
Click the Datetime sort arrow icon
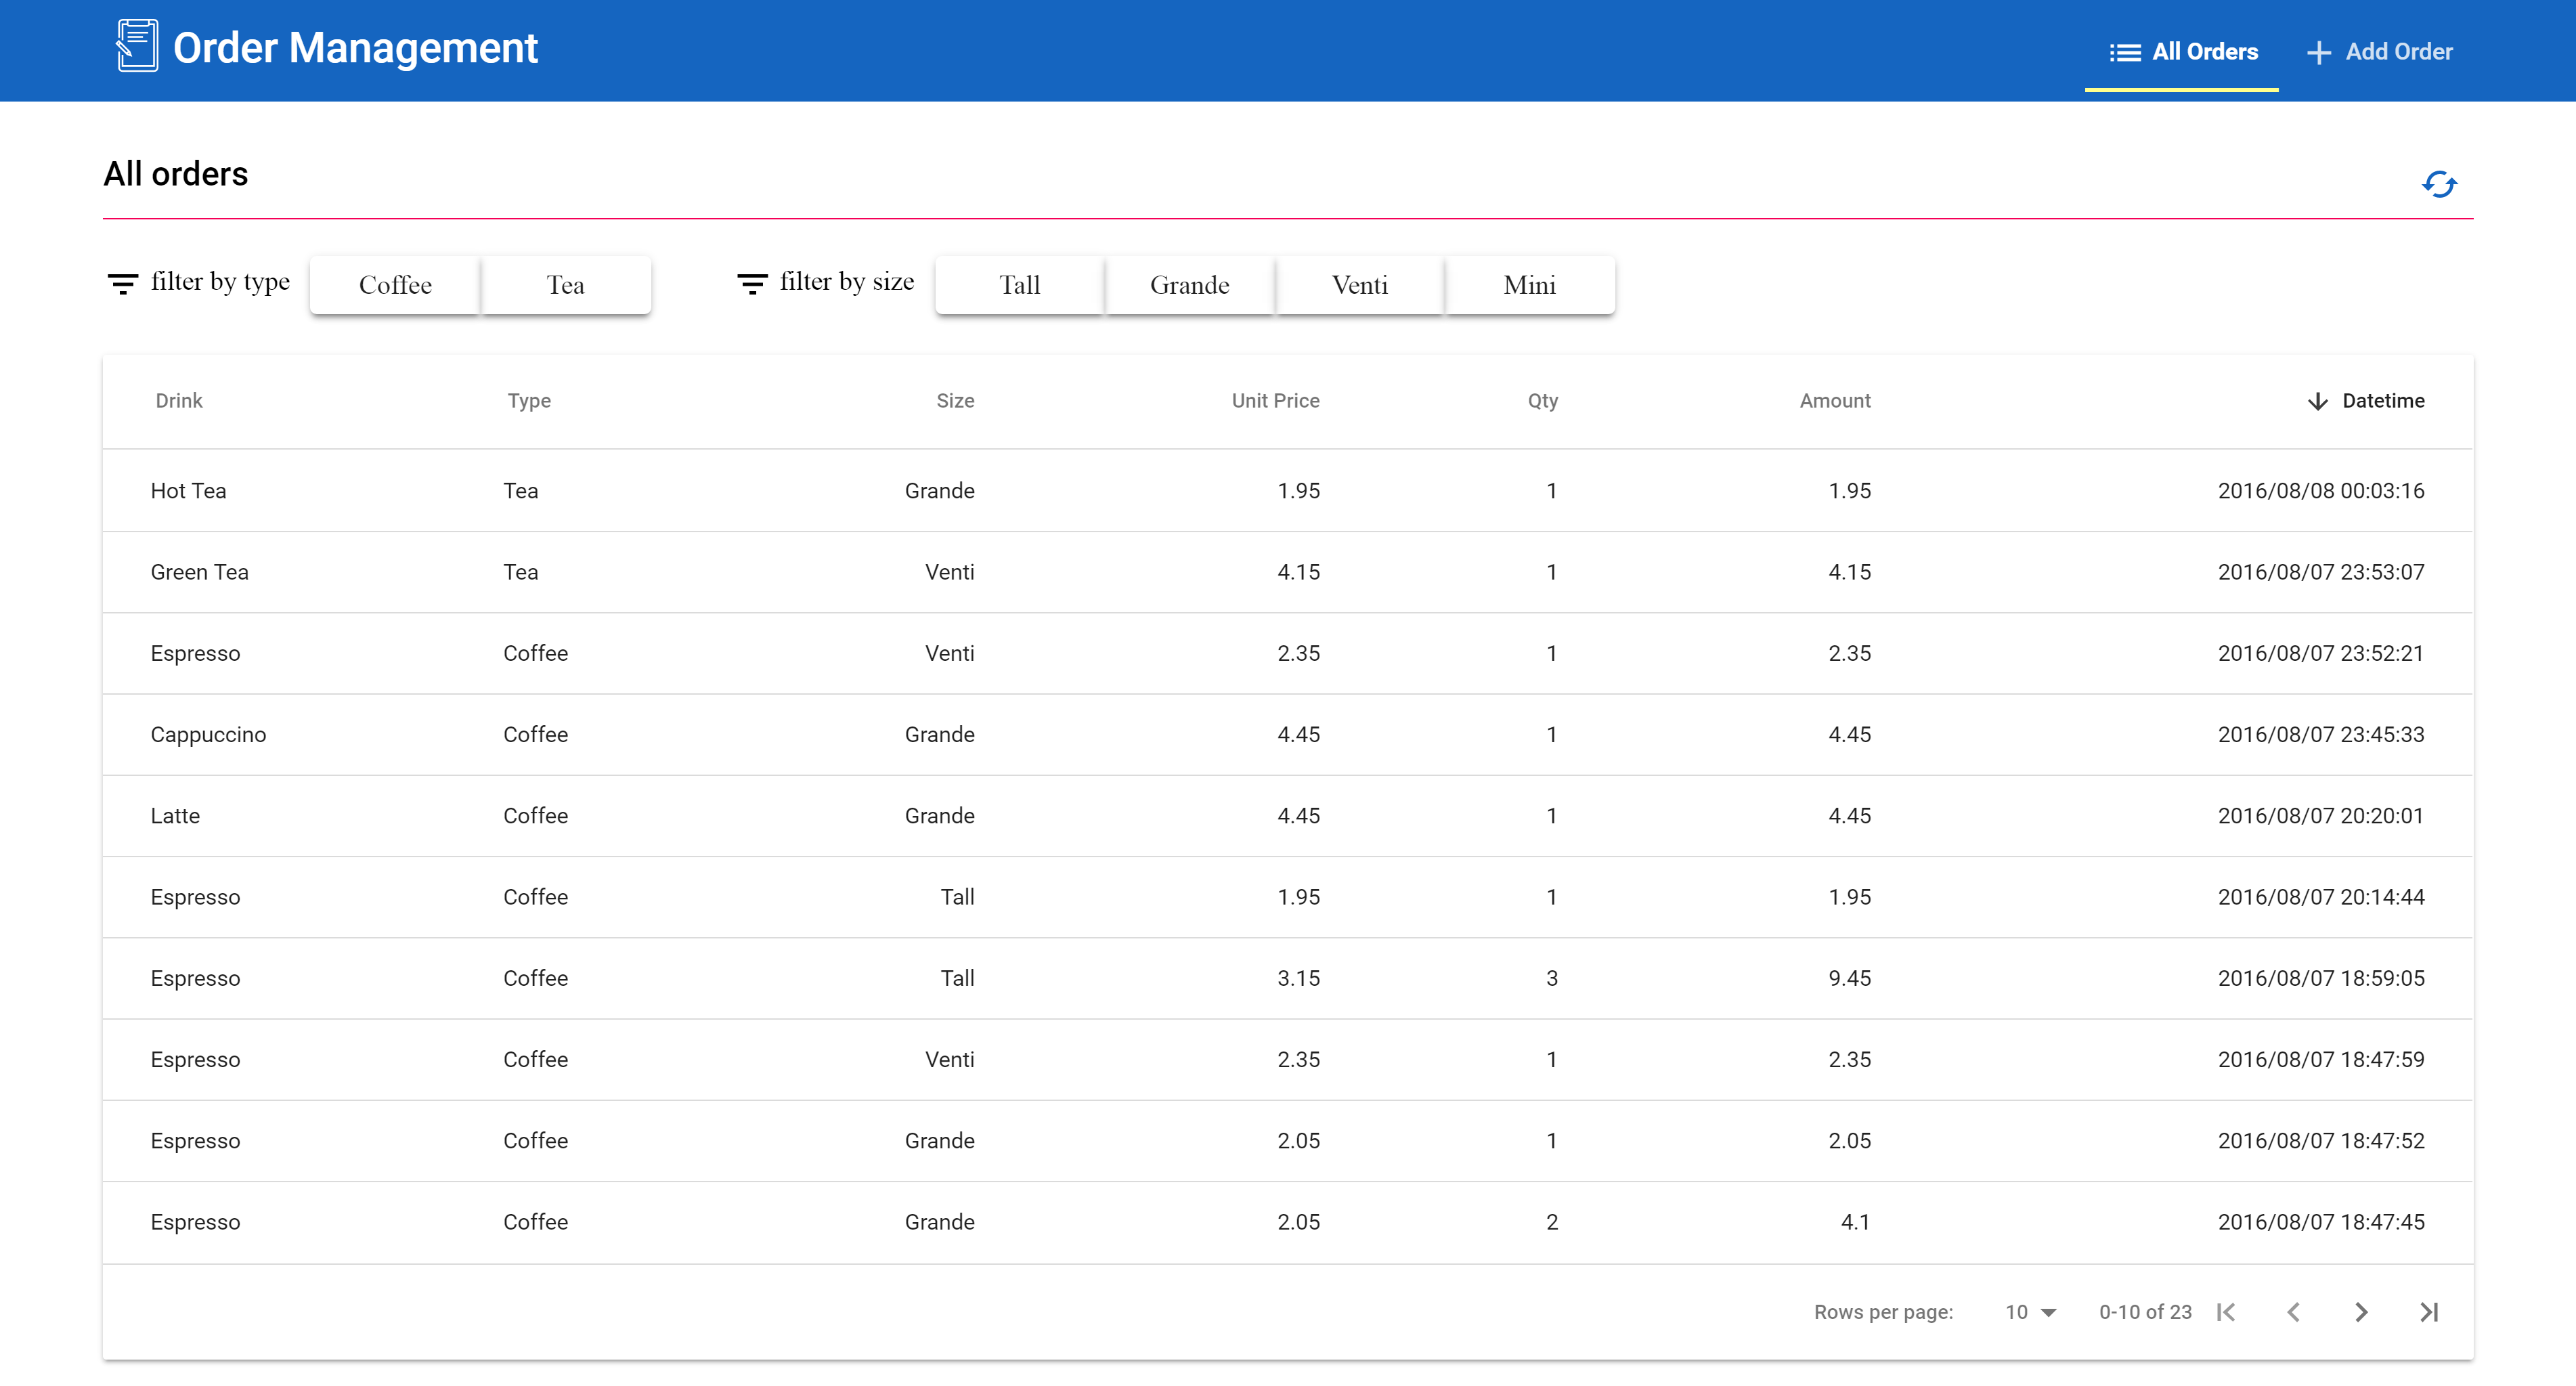point(2318,401)
